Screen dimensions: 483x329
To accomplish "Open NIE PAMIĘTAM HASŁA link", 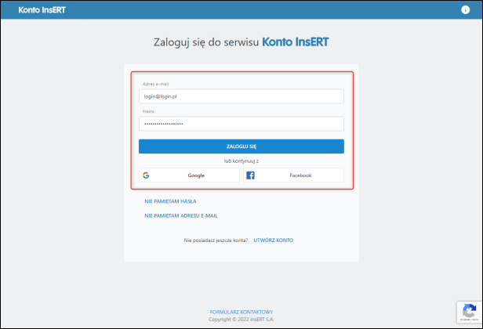I will click(x=170, y=201).
